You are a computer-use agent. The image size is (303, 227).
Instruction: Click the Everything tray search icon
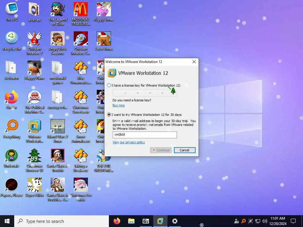pos(244,221)
